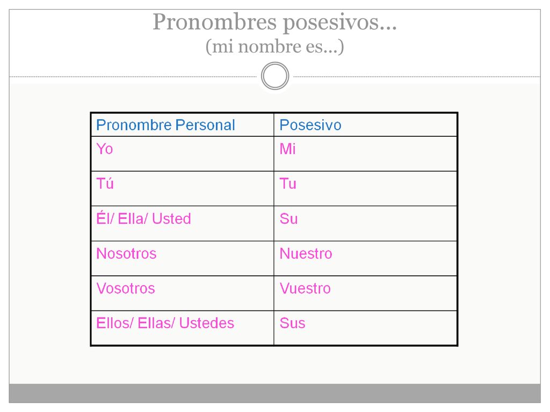Click the 'Vuestro' cell

point(365,293)
